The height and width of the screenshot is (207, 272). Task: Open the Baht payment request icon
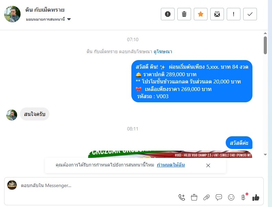[x=244, y=197]
